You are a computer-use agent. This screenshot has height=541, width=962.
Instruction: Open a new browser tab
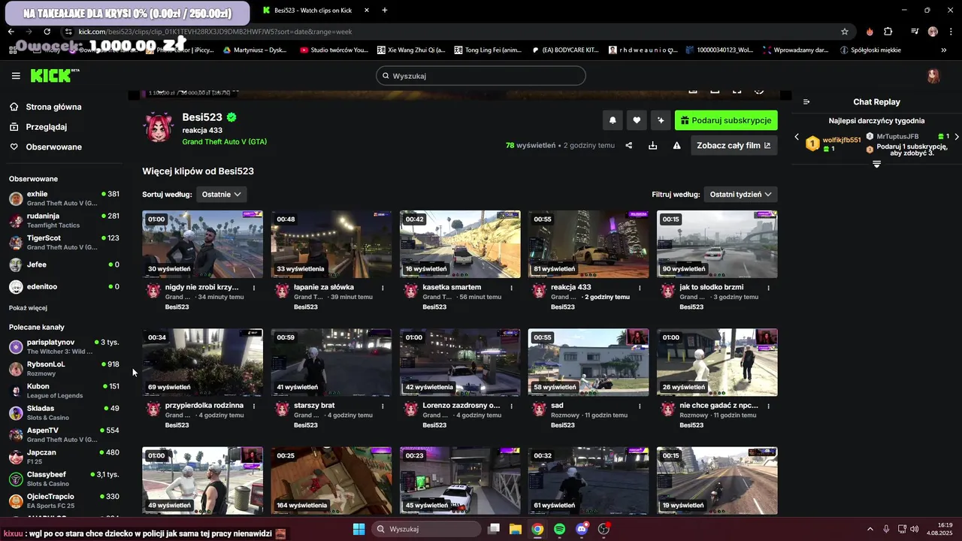(x=385, y=10)
